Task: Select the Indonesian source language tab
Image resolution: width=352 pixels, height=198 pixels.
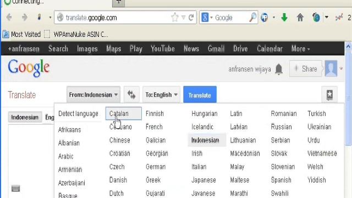Action: click(25, 117)
